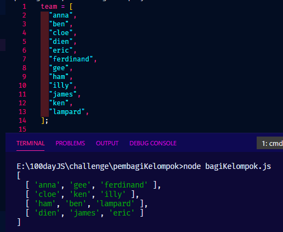Click 'ferdinand' in the terminal output
This screenshot has width=283, height=232.
click(124, 185)
